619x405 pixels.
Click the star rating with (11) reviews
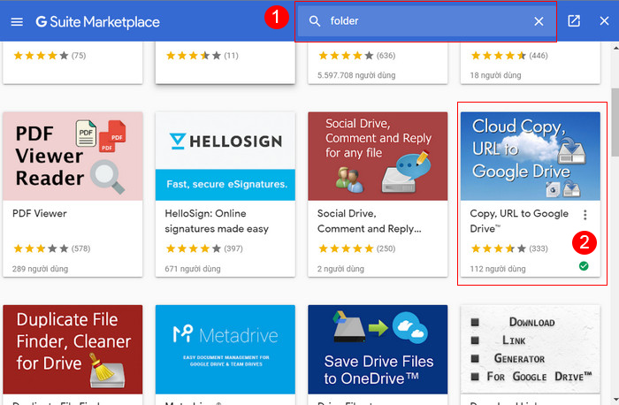tap(203, 56)
